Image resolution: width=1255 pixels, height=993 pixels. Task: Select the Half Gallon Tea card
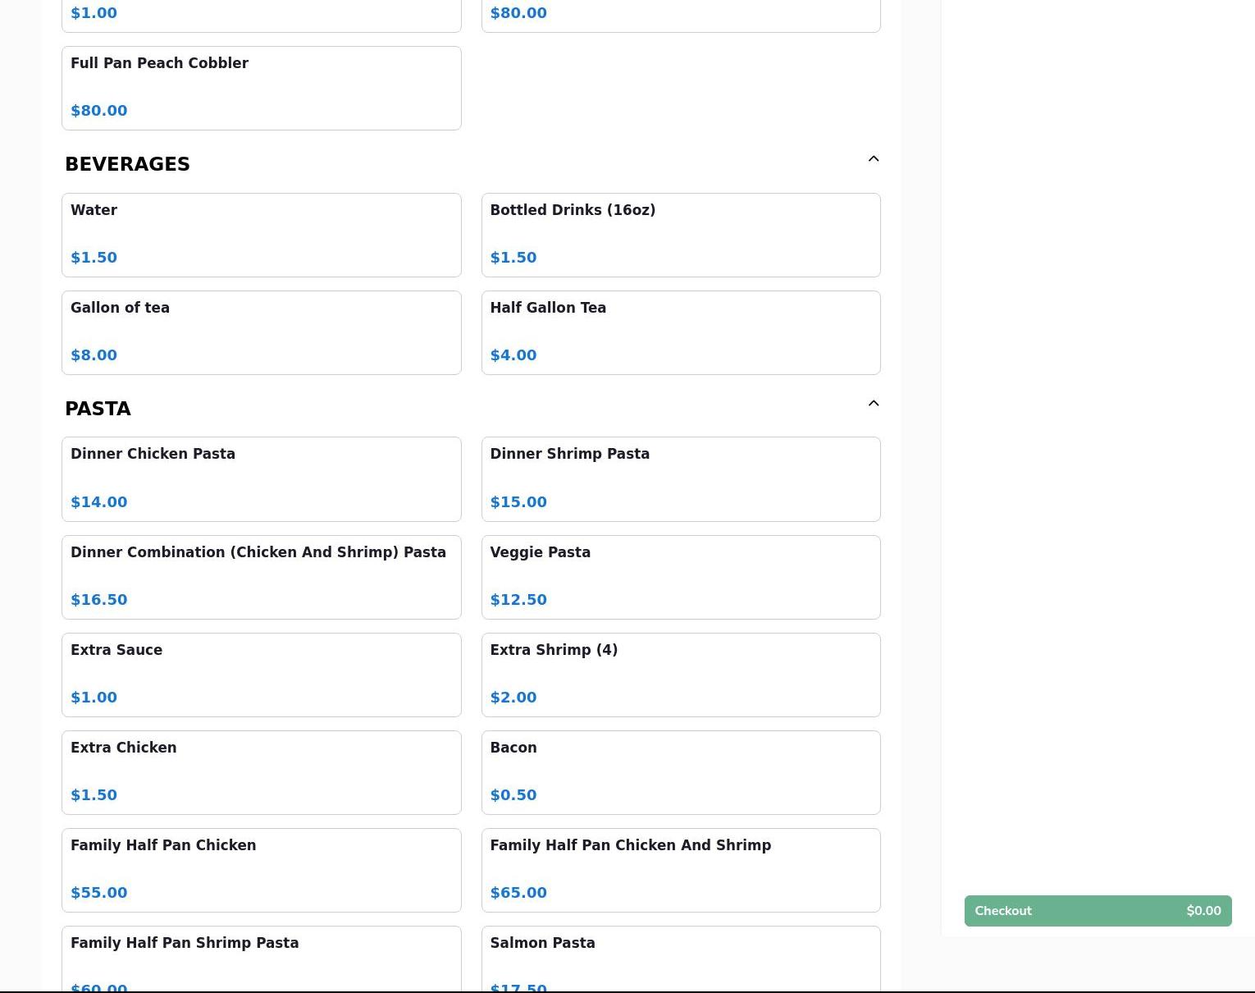(x=680, y=332)
